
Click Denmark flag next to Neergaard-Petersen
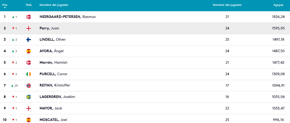click(x=29, y=17)
